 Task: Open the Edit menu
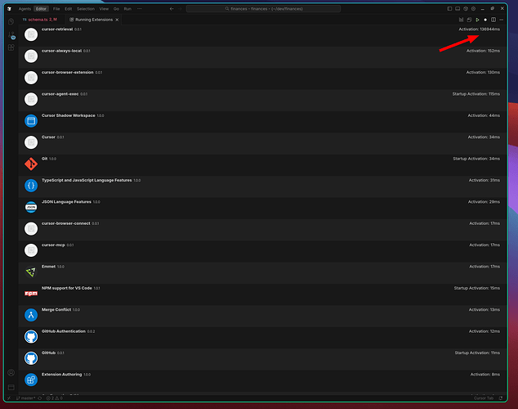(69, 9)
